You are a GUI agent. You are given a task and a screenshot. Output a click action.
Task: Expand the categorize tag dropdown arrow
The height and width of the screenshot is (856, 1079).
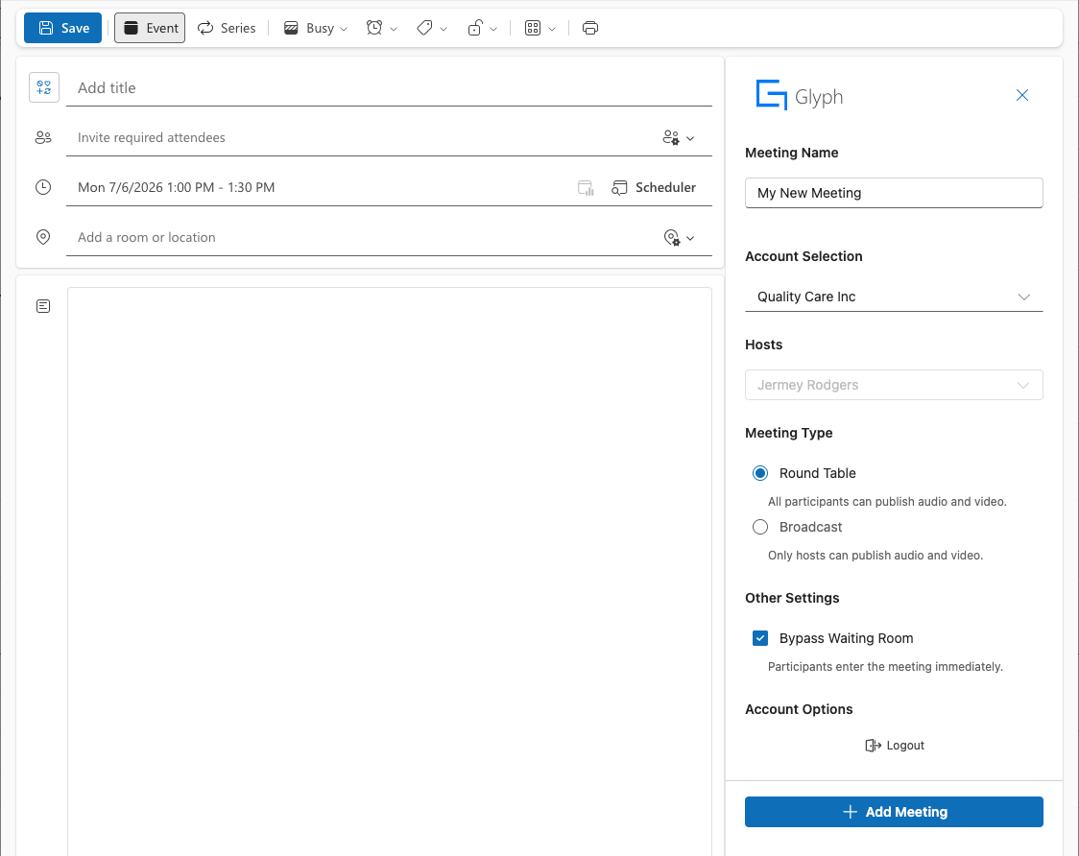(x=444, y=29)
